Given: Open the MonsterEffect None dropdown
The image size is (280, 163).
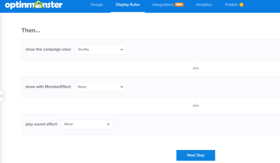Looking at the screenshot, I should [x=100, y=87].
